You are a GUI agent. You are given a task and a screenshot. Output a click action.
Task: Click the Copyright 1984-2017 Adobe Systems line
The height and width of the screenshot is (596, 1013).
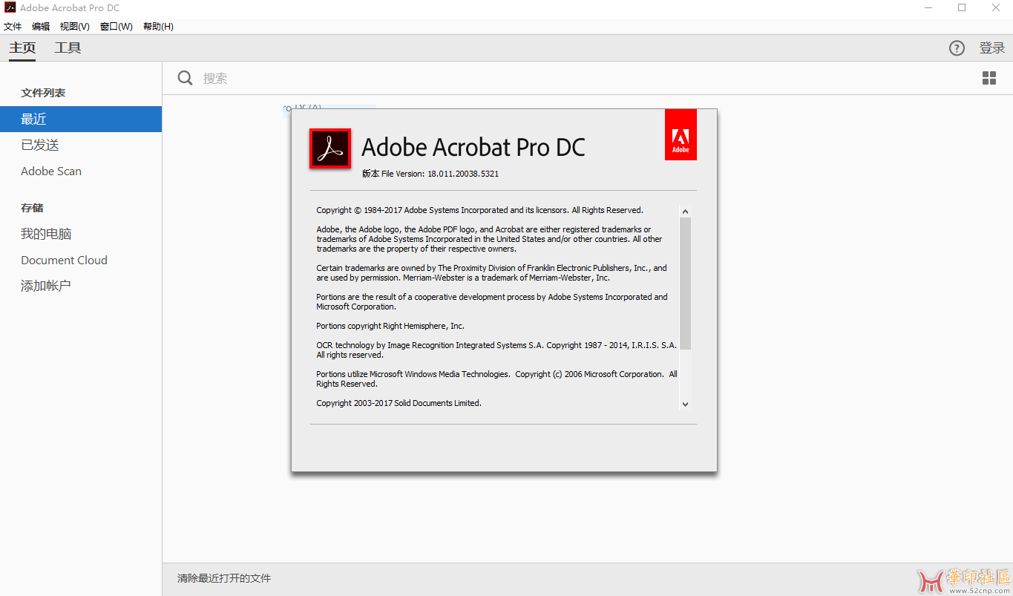tap(479, 210)
